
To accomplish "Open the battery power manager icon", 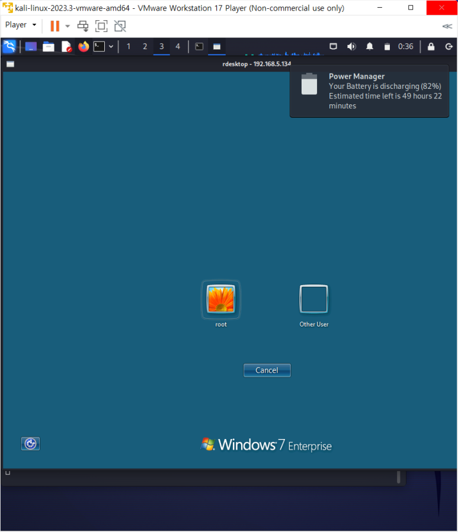I will (387, 46).
